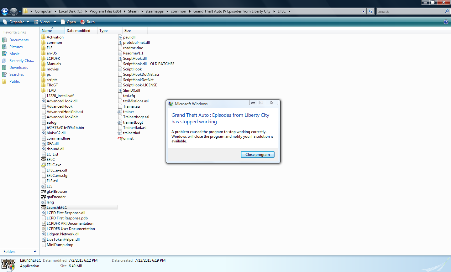Select the paul.dll file icon
The width and height of the screenshot is (451, 272).
pos(120,37)
